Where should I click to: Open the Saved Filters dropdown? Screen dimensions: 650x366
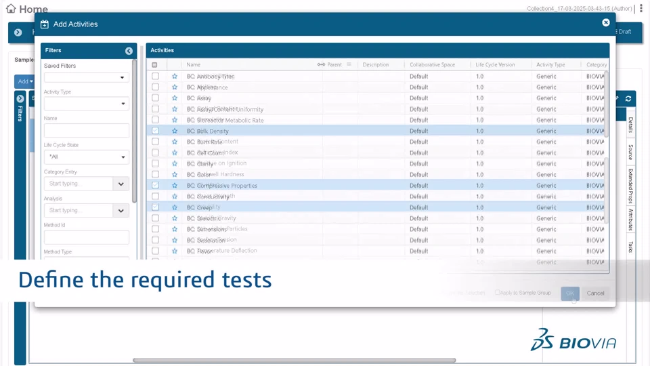coord(87,77)
